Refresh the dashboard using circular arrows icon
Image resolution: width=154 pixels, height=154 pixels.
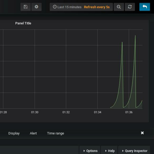pyautogui.click(x=130, y=7)
